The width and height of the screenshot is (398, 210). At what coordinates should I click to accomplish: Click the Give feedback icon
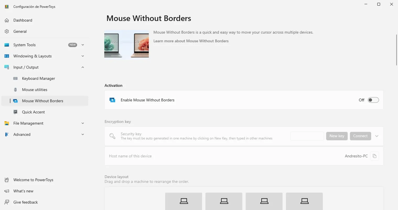click(7, 202)
